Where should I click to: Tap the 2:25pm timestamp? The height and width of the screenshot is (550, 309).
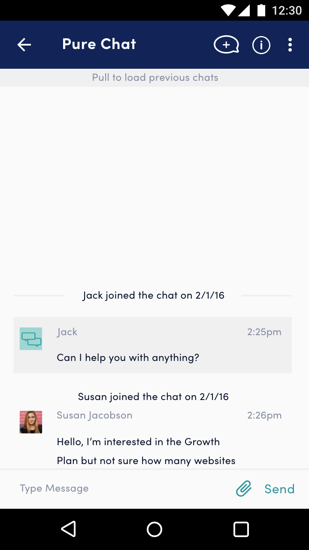coord(264,332)
